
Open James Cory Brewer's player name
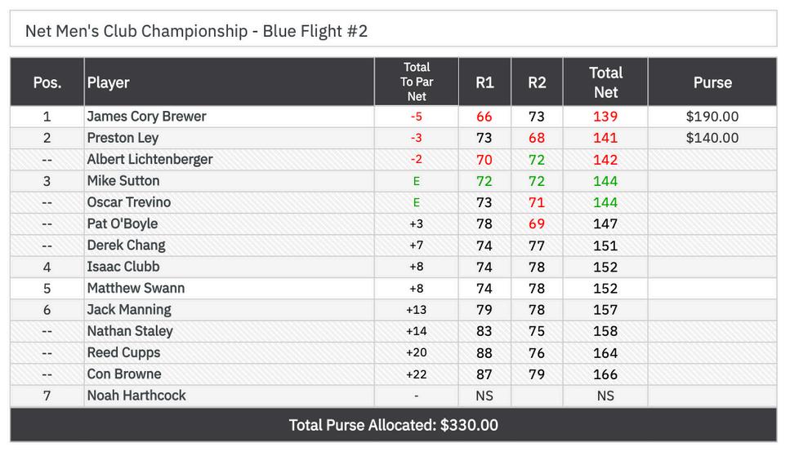click(x=147, y=117)
